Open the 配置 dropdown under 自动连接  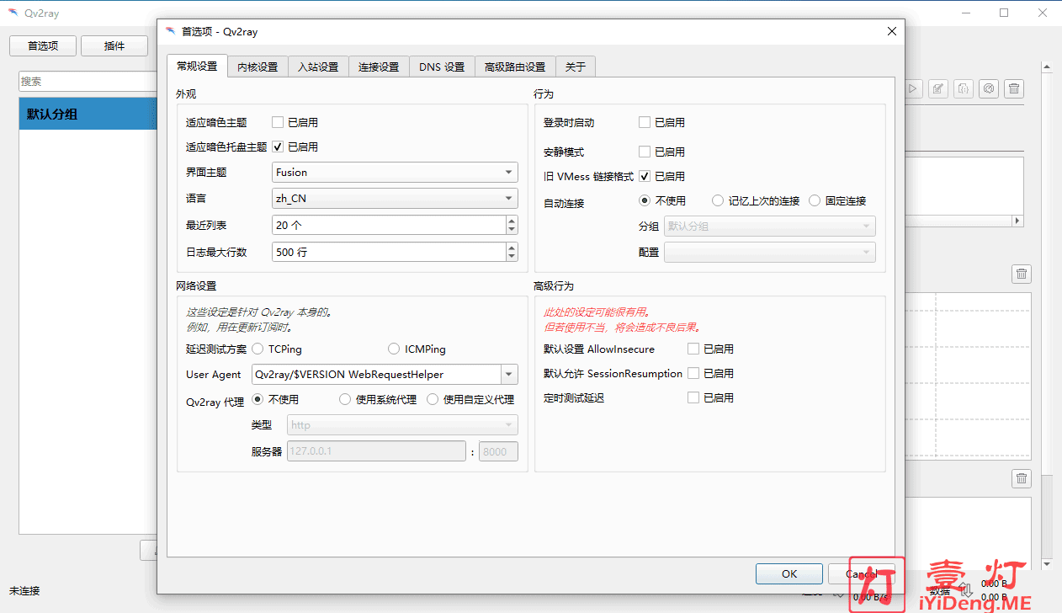(770, 252)
